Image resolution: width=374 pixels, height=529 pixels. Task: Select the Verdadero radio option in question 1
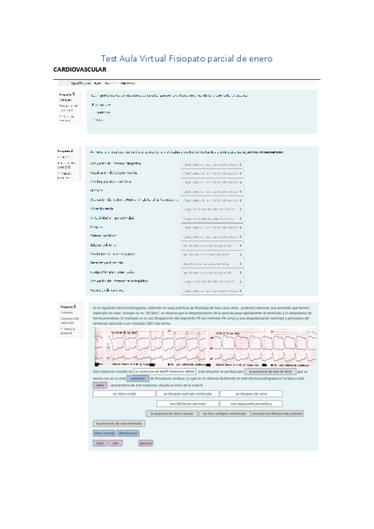point(94,113)
